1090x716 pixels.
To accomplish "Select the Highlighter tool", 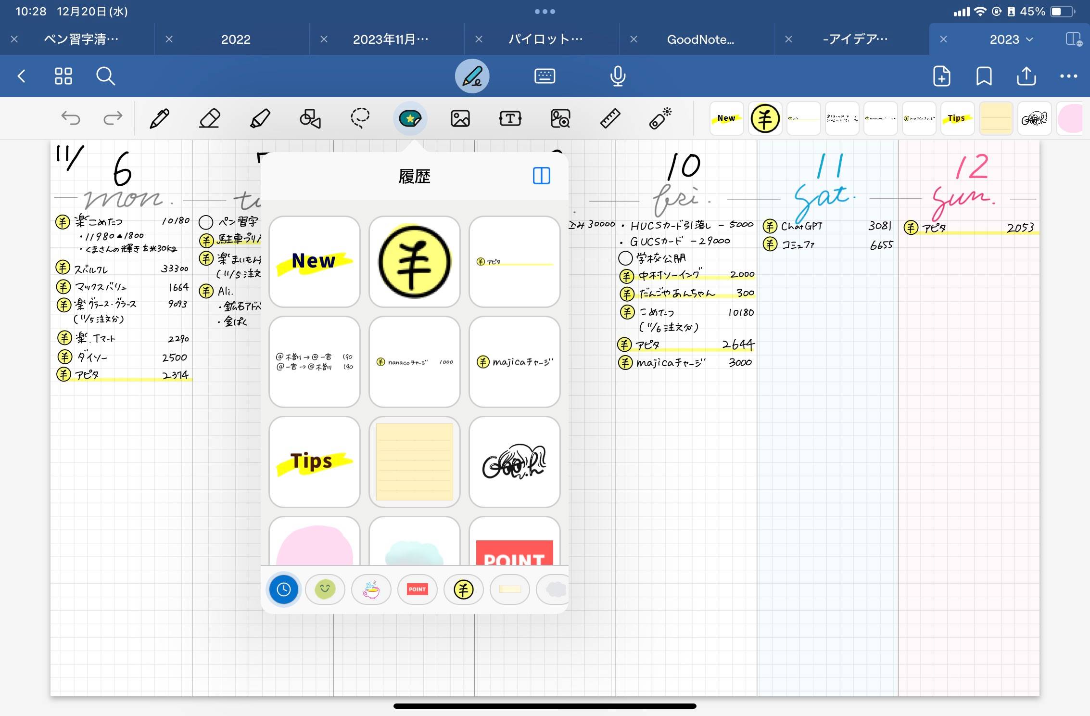I will pyautogui.click(x=260, y=118).
